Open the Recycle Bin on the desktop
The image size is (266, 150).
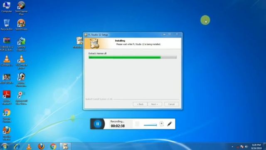click(x=7, y=25)
